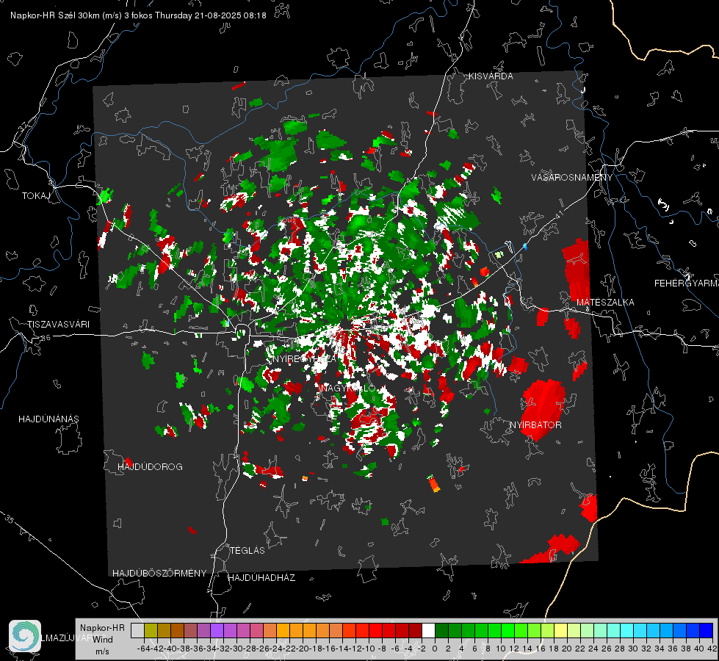The width and height of the screenshot is (719, 661).
Task: Click the -64 value on legend scale
Action: pos(143,649)
